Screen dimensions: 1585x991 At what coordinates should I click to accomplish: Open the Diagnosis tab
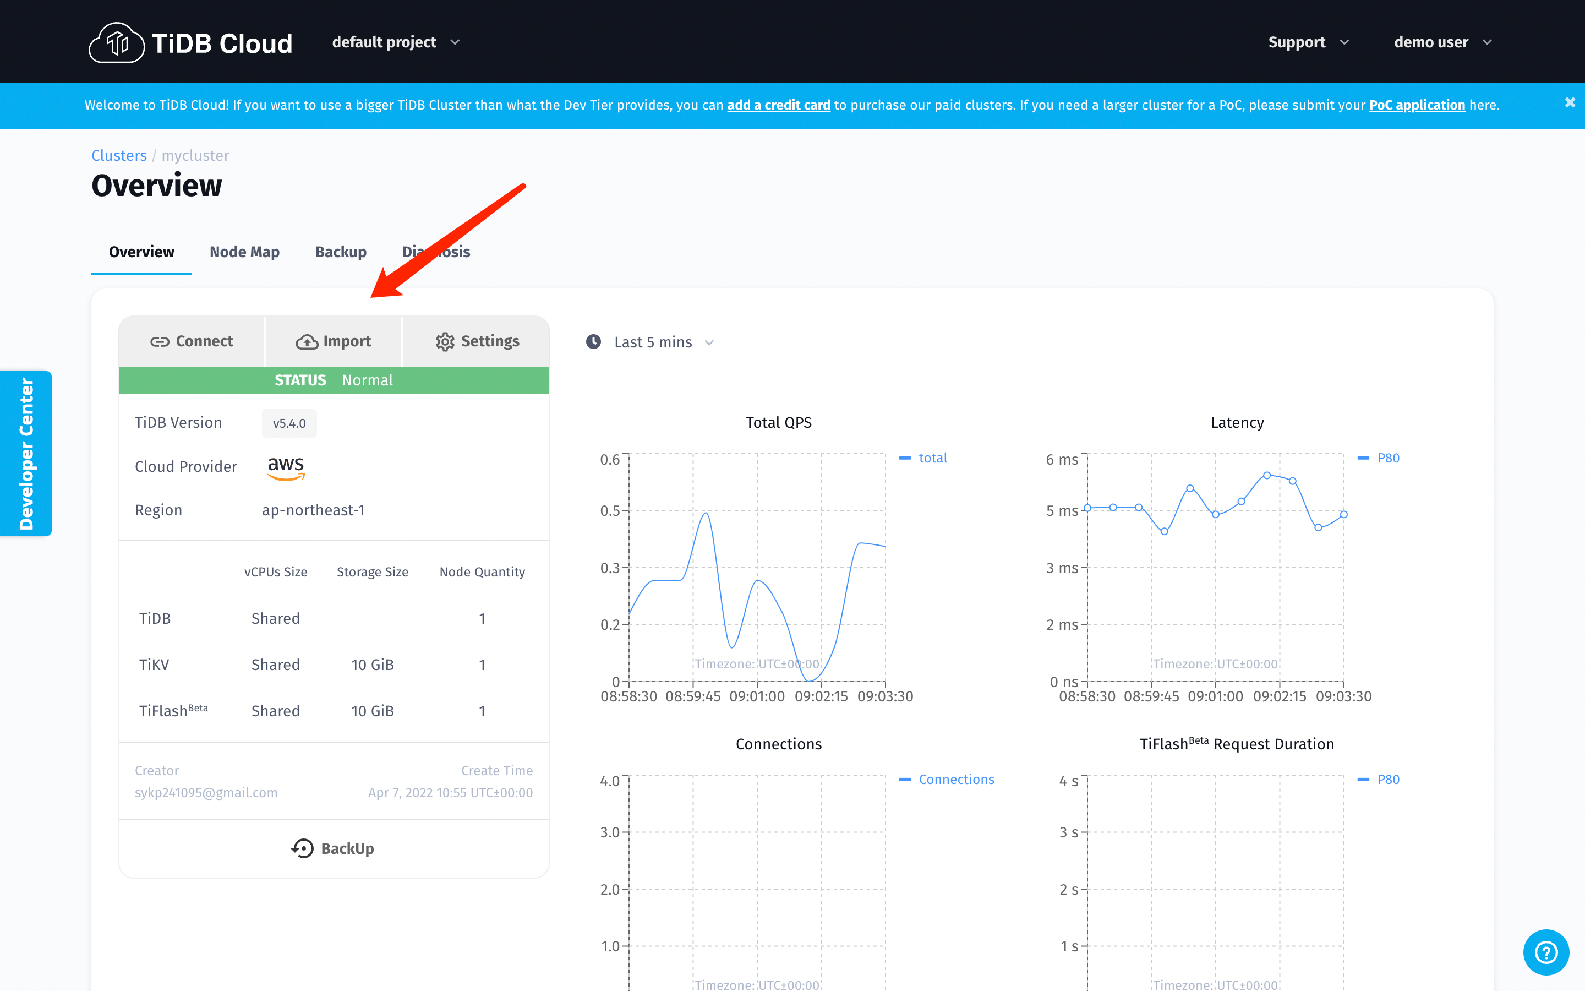click(436, 252)
